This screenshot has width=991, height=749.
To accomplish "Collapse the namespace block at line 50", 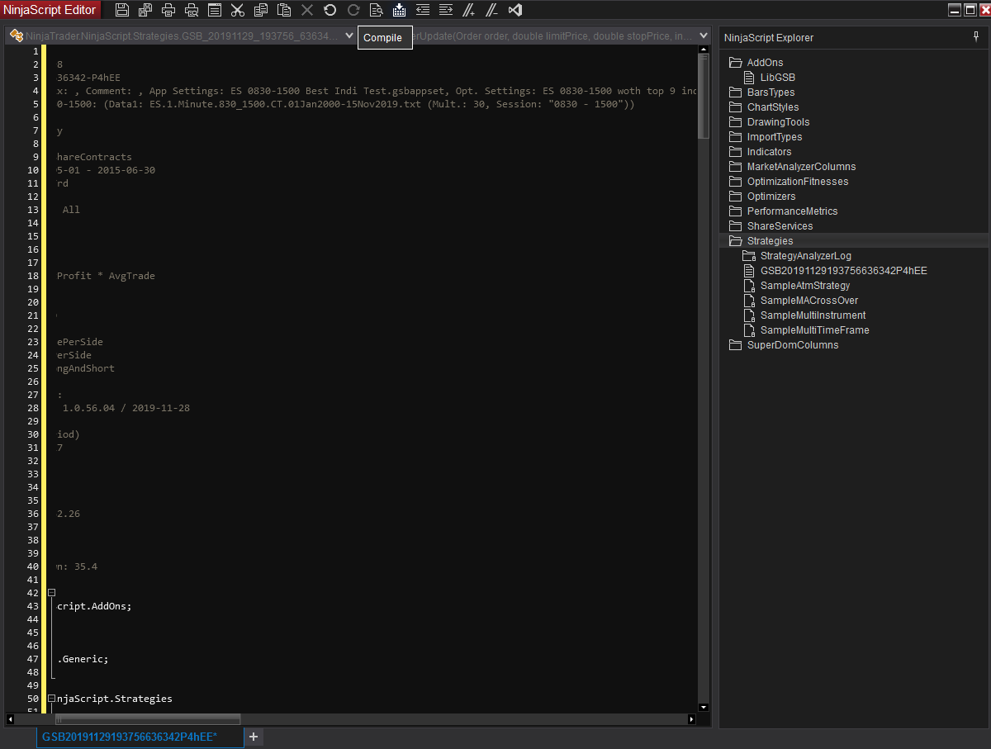I will click(x=51, y=698).
